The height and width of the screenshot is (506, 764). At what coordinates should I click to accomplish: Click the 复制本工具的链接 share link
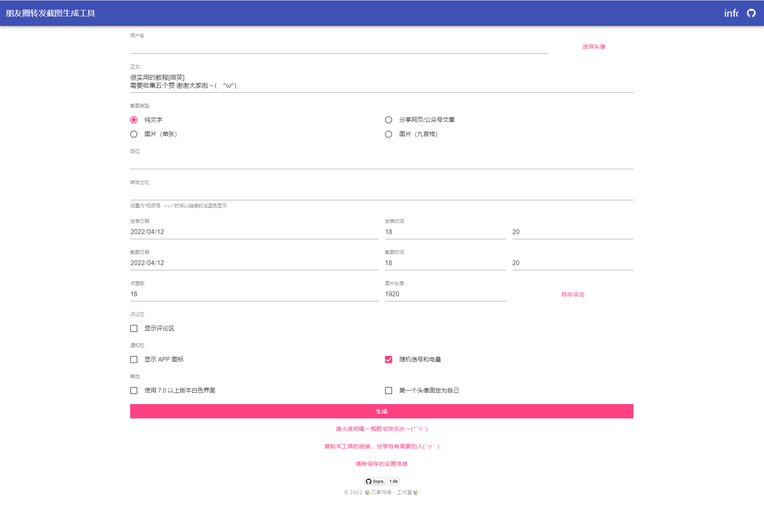(381, 446)
